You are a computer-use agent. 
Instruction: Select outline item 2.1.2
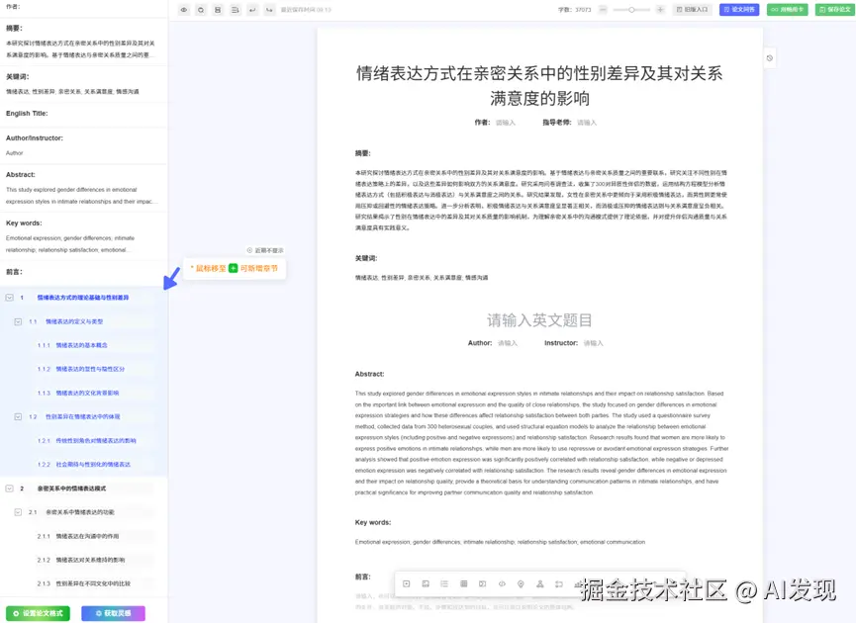coord(81,560)
